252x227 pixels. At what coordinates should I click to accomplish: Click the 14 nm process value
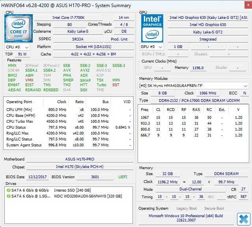[124, 17]
